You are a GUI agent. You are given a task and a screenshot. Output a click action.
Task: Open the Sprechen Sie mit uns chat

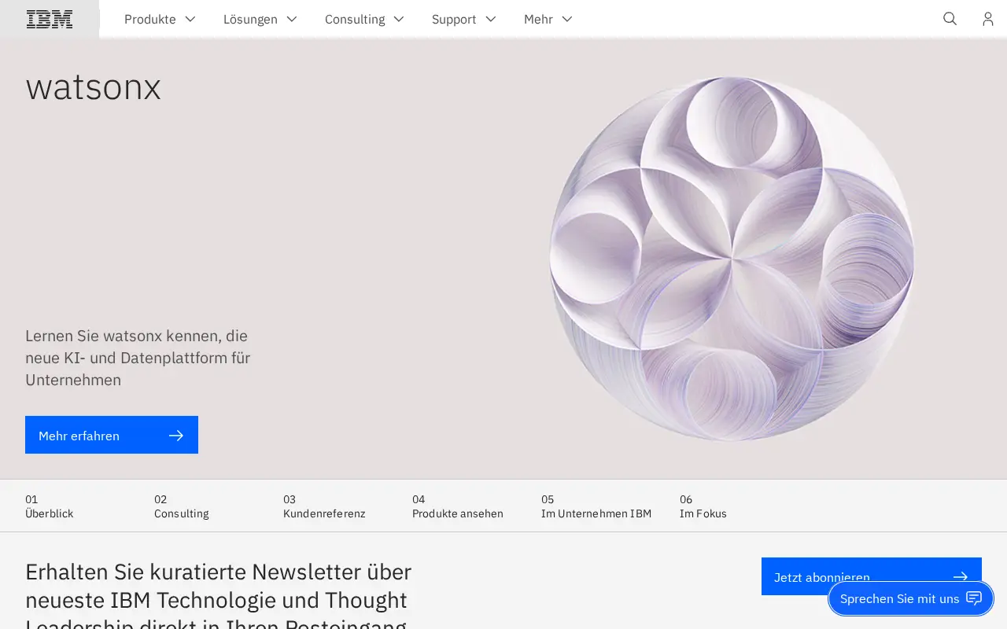click(911, 598)
